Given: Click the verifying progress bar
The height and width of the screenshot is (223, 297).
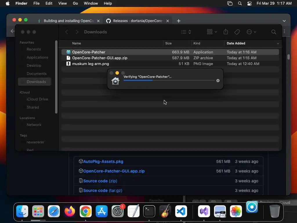Looking at the screenshot, I should point(169,80).
